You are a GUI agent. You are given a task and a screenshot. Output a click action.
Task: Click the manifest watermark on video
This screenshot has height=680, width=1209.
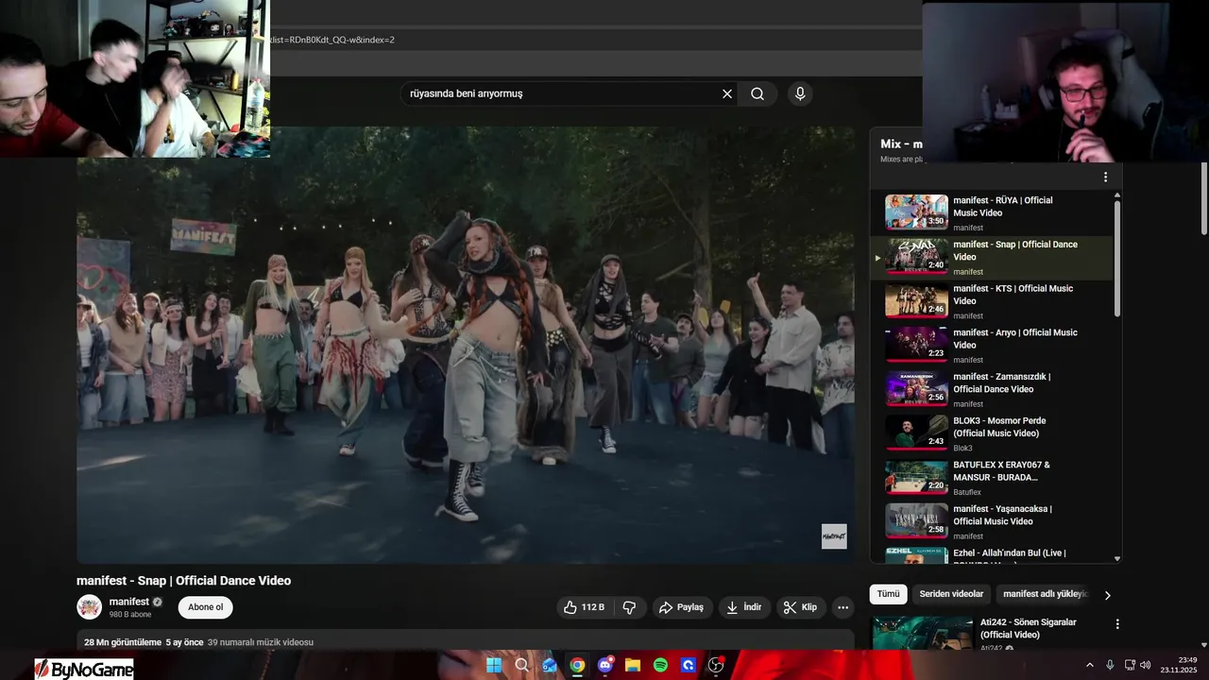[834, 536]
